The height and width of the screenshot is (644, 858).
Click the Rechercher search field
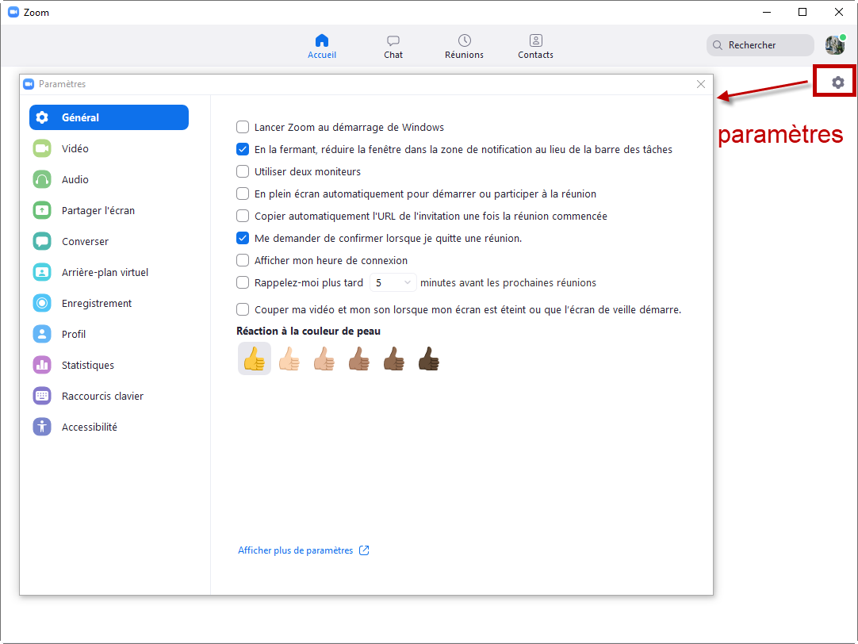point(760,45)
